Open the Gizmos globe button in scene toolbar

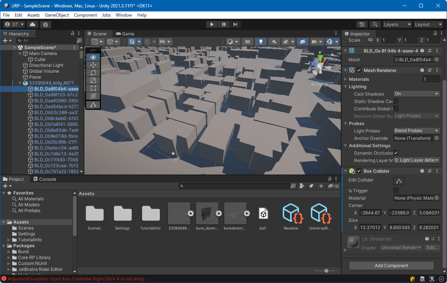coord(330,42)
